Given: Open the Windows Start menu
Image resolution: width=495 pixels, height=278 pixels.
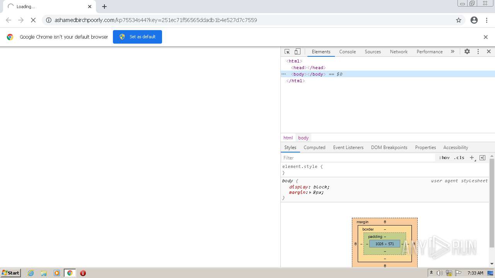Looking at the screenshot, I should [x=11, y=273].
